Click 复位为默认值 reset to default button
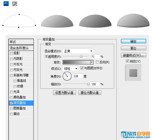The height and width of the screenshot is (140, 152). [90, 93]
